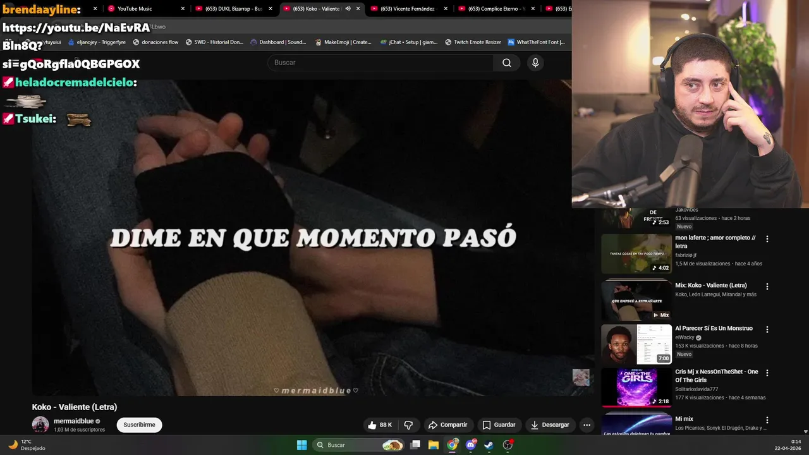Open WhatTheFont Font bookmark
The width and height of the screenshot is (809, 455).
click(x=537, y=42)
